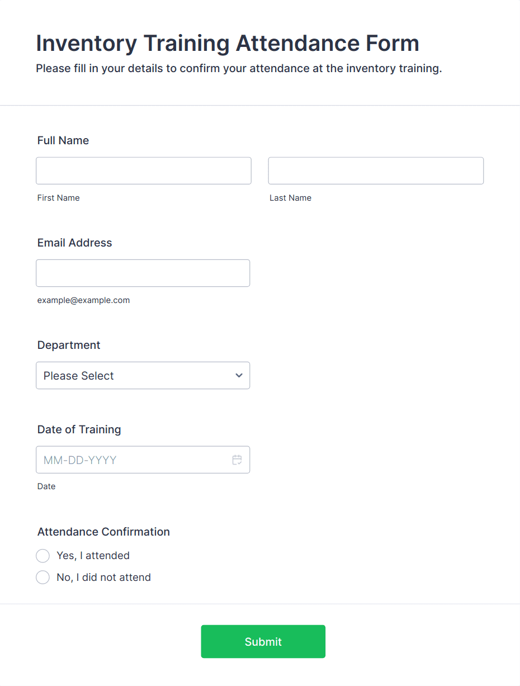Click the MM-DD-YYYY date input
The image size is (520, 686).
click(x=143, y=460)
